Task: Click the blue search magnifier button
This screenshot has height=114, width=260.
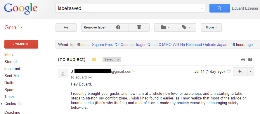Action: coord(220,8)
